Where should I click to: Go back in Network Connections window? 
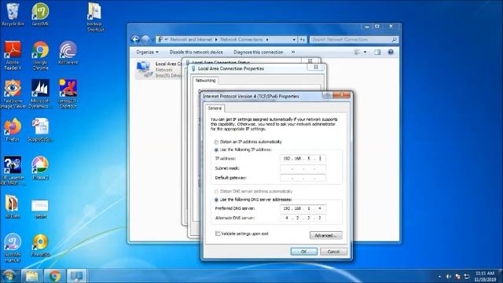coord(135,39)
